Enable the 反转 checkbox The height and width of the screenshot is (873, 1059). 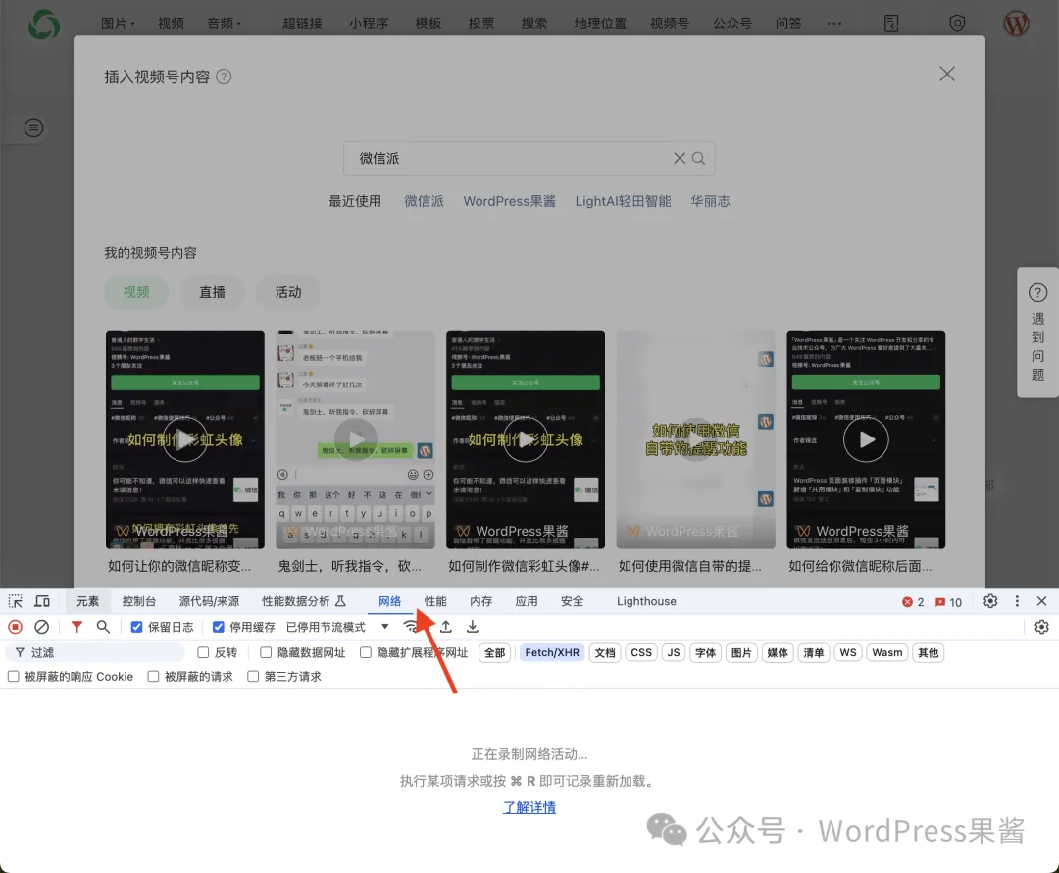(x=203, y=652)
